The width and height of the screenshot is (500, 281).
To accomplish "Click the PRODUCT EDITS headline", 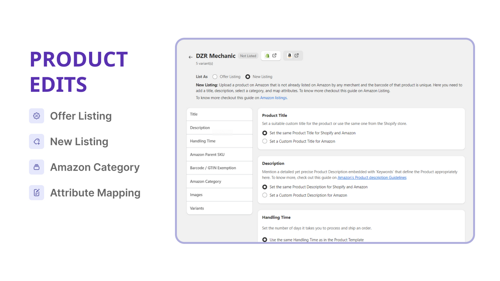I will (79, 72).
